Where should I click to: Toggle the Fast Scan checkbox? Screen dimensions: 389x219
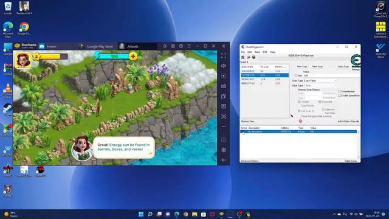[x=299, y=111]
